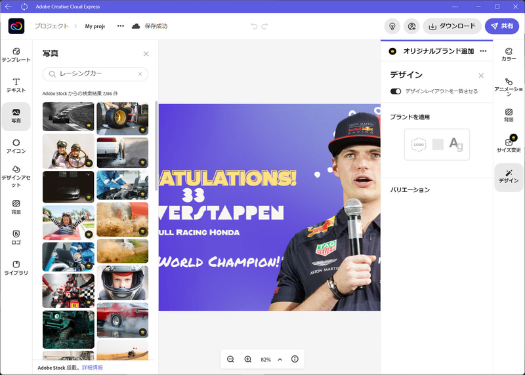The width and height of the screenshot is (525, 375).
Task: Click the refresh icon in title bar
Action: (24, 7)
